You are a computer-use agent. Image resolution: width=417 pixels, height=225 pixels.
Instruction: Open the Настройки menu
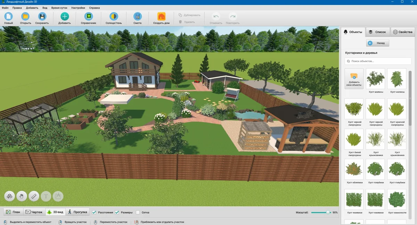coord(78,8)
